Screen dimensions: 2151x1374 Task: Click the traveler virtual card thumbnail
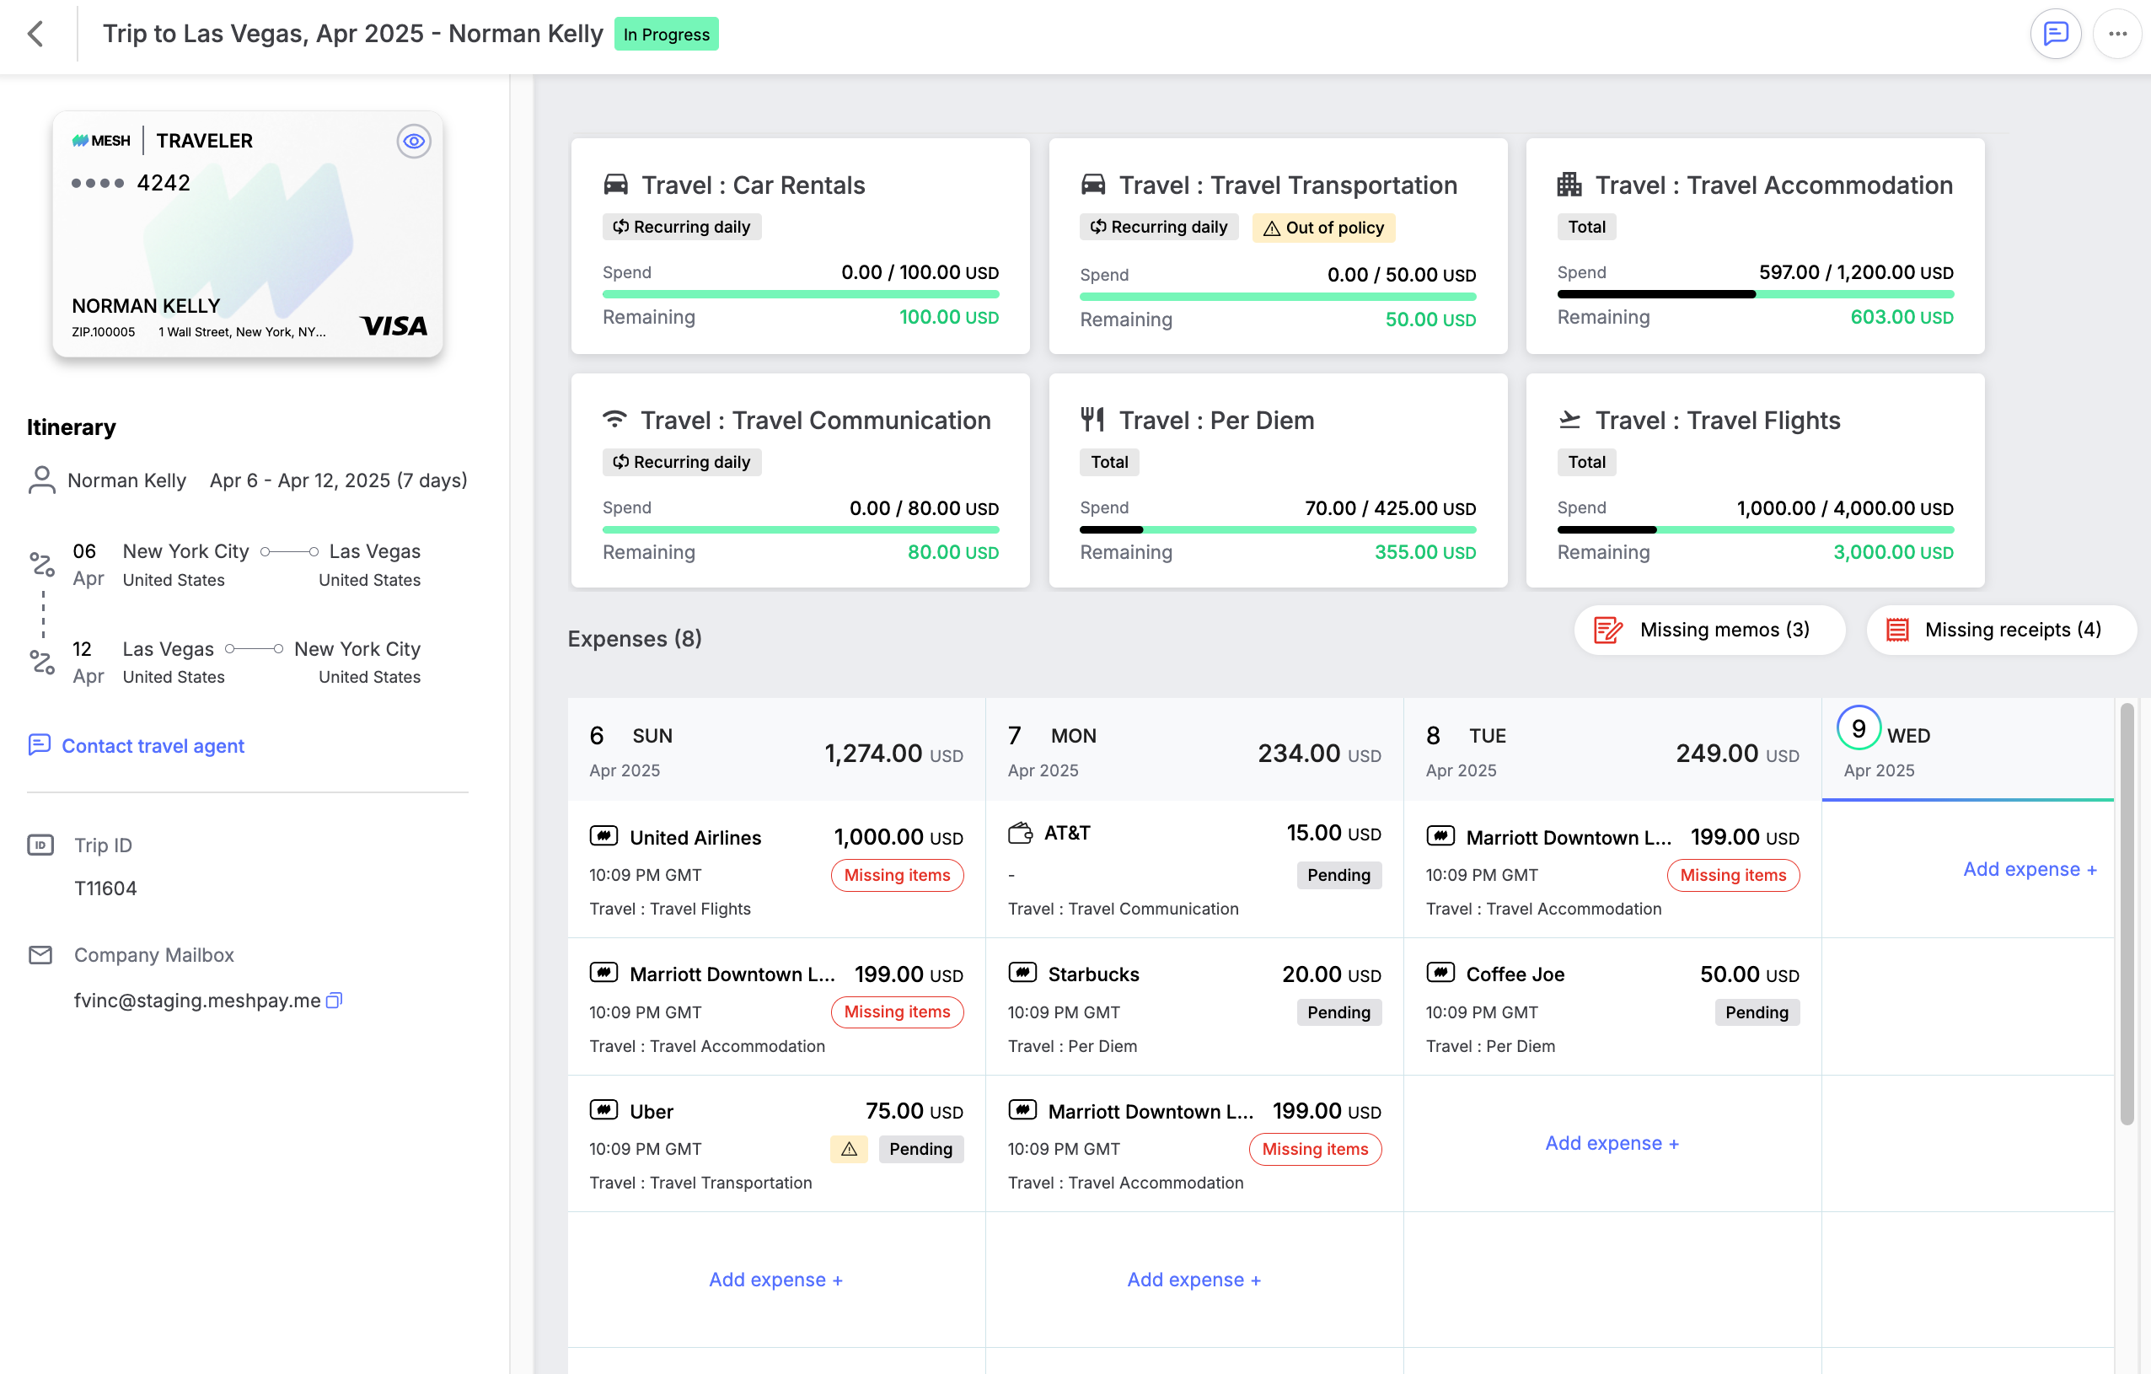248,234
